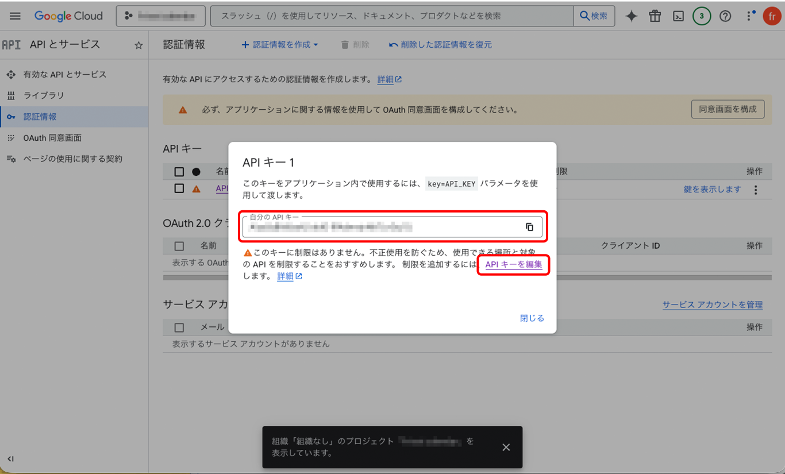Viewport: 785px width, 474px height.
Task: Launch Gemini AI assistant sparkle icon
Action: click(631, 16)
